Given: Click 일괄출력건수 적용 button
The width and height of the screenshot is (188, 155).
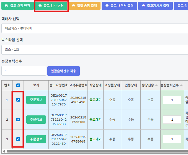Looking at the screenshot, I should point(63,71).
